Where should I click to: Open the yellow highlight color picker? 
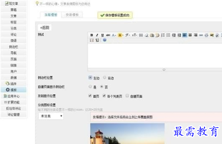click(x=120, y=35)
